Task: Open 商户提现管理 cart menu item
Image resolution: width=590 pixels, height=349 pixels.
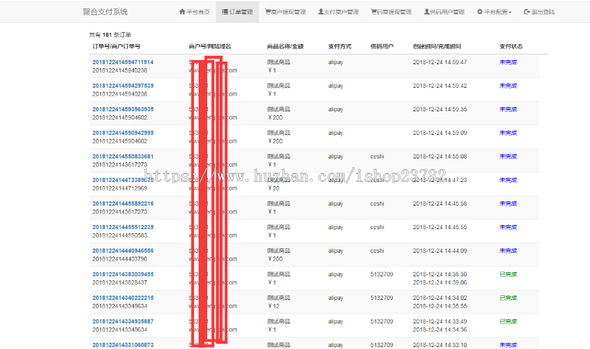Action: click(x=285, y=12)
